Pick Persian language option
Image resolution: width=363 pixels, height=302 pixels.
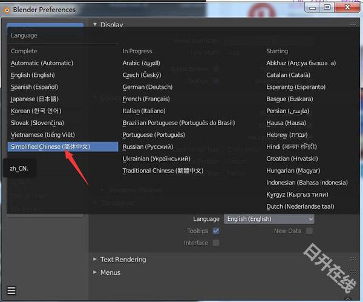coord(288,111)
